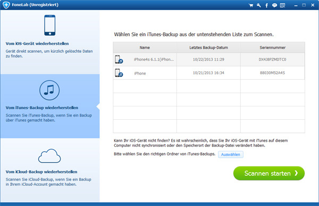Sort by Seriennummer column header
Image resolution: width=319 pixels, height=206 pixels.
(x=272, y=47)
